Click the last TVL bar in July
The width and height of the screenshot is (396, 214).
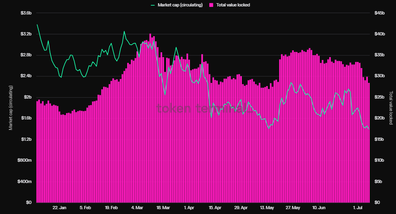[369, 142]
